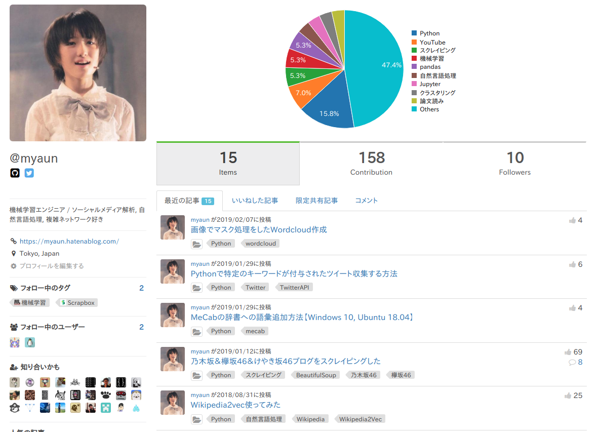The image size is (601, 432).
Task: Show the 158 Contribution panel
Action: (372, 164)
